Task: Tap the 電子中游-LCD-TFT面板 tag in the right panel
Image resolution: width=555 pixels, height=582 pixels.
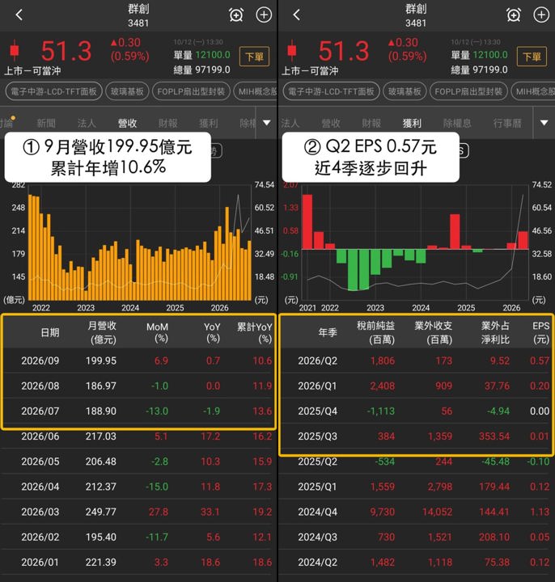Action: click(x=332, y=91)
